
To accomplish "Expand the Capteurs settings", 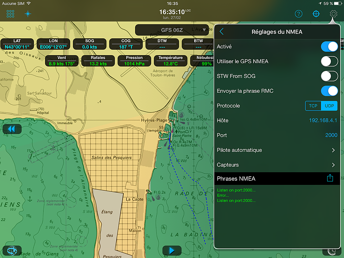I will click(277, 165).
